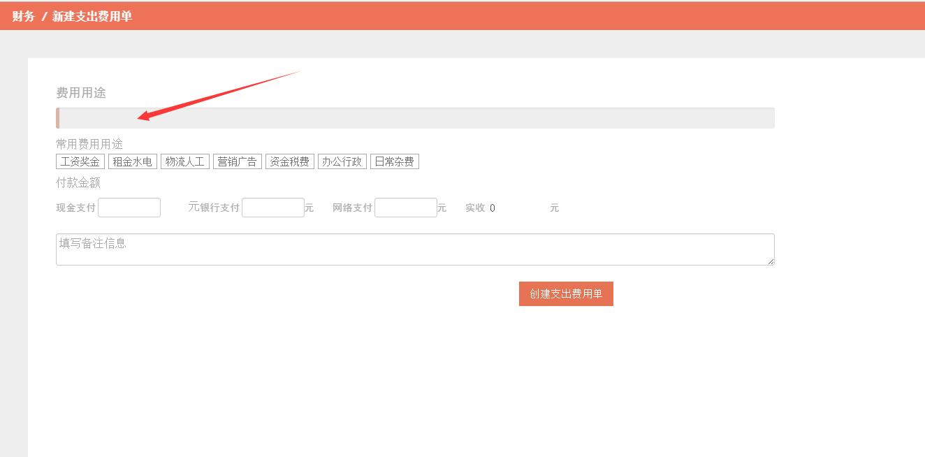Click the 现金支付 amount input box
Viewport: 925px width, 457px height.
tap(129, 207)
